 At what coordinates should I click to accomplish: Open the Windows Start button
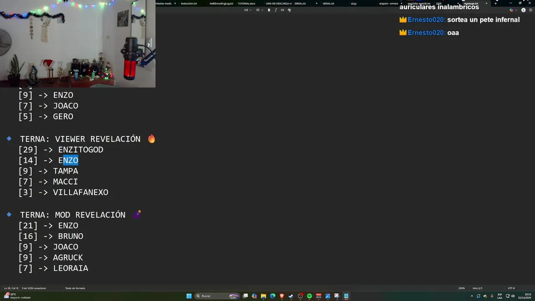pos(189,296)
